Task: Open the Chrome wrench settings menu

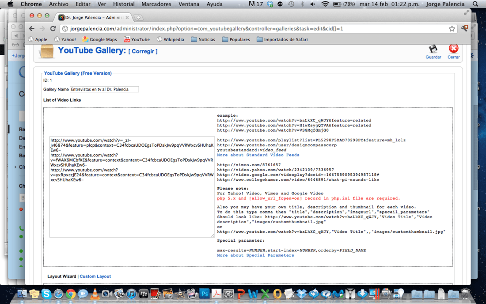Action: coord(464,29)
